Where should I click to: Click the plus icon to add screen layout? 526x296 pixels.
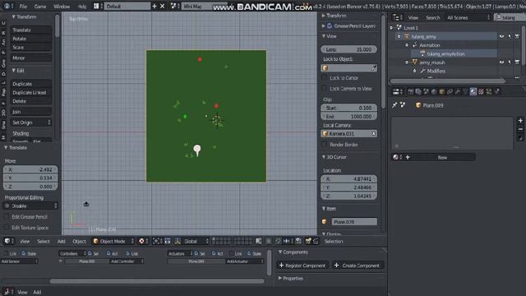tap(155, 6)
